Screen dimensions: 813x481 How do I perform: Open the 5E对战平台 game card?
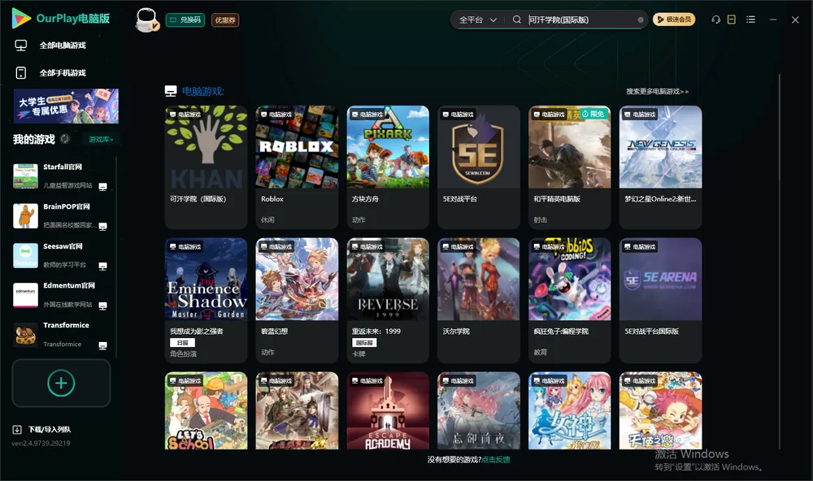click(x=479, y=167)
